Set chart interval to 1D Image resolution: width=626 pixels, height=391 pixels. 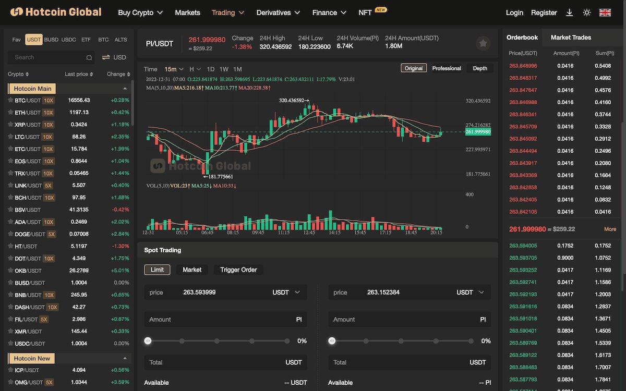click(211, 69)
